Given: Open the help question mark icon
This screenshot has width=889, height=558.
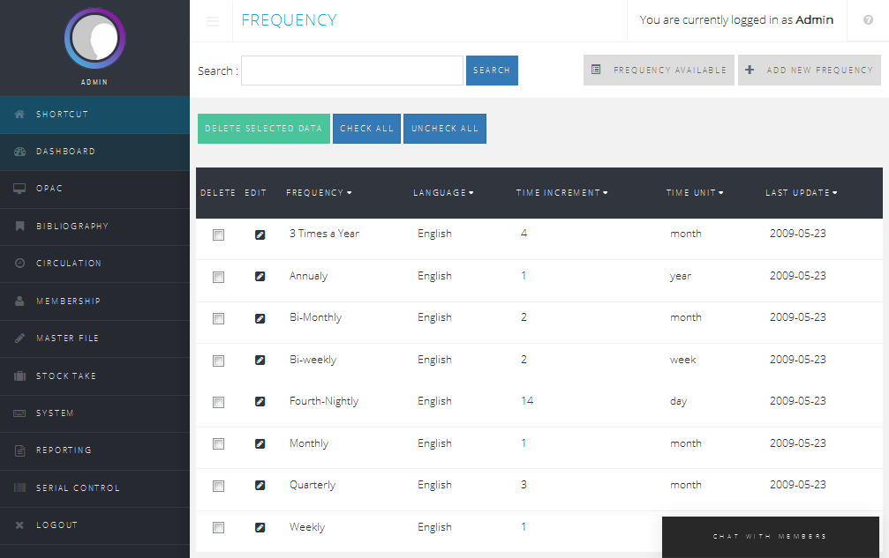Looking at the screenshot, I should pyautogui.click(x=868, y=20).
